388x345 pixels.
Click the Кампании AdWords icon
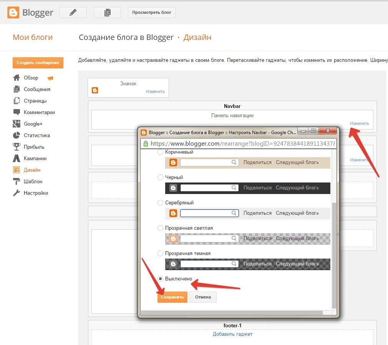(17, 158)
